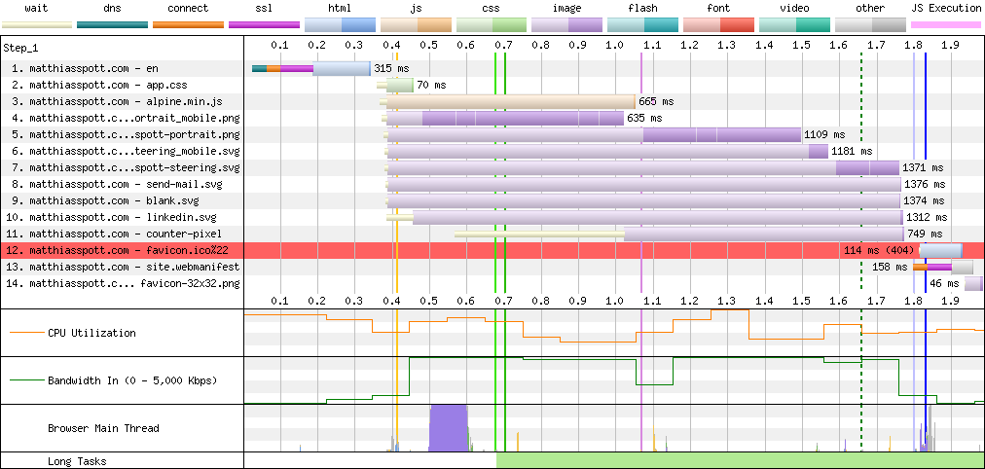The image size is (985, 469).
Task: Click the dns legend color swatch
Action: click(x=113, y=25)
